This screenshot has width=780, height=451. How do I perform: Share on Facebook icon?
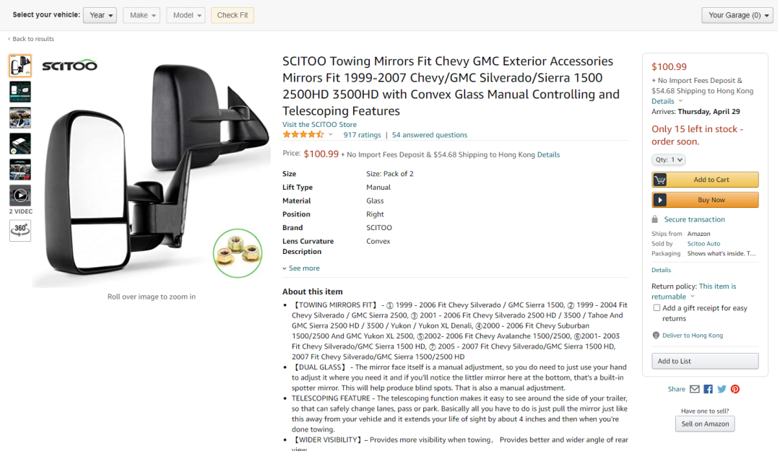click(708, 389)
